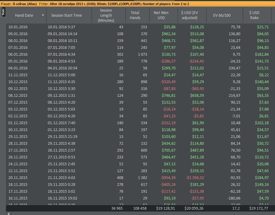Select hand date 07.01.2016 cell

click(x=18, y=47)
